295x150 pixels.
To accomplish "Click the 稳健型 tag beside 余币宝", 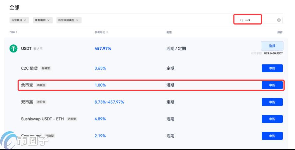I will [41, 85].
